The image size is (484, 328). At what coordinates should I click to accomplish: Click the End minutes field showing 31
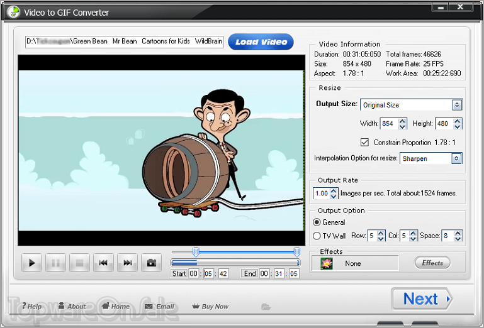pos(279,273)
